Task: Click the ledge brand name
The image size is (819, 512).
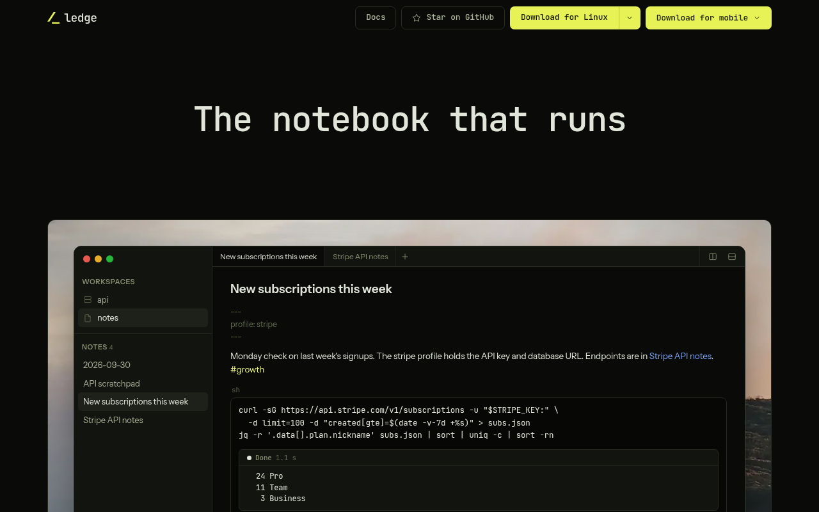Action: point(81,18)
